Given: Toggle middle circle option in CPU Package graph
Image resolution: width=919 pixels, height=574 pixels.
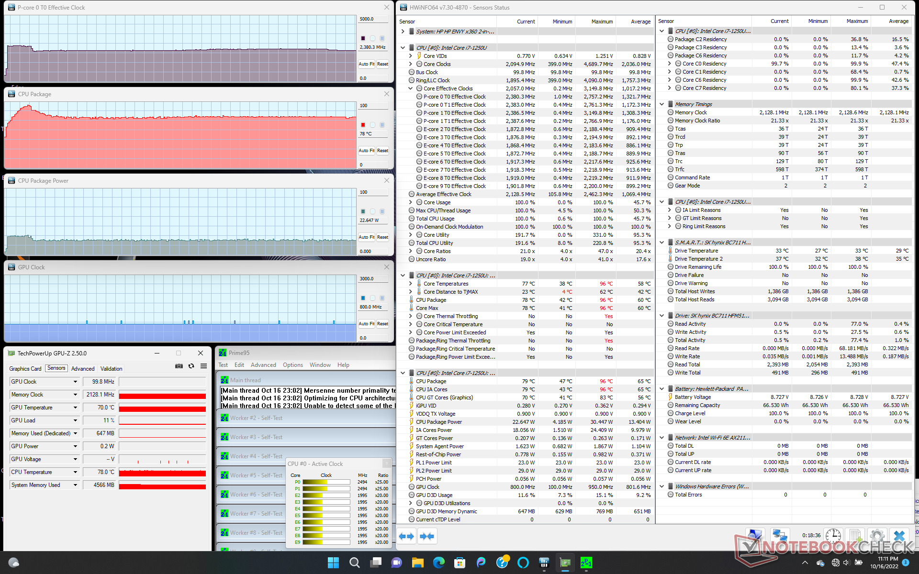Looking at the screenshot, I should (372, 125).
